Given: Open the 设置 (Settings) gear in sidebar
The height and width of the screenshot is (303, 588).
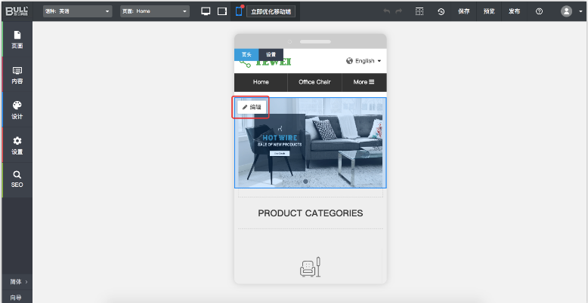Looking at the screenshot, I should click(x=17, y=145).
